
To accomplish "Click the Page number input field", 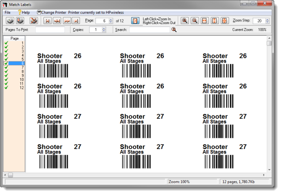I will click(x=102, y=21).
